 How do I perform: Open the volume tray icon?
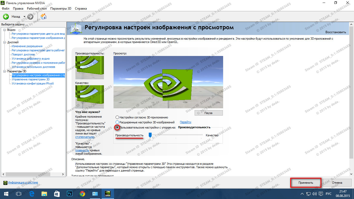[315, 194]
